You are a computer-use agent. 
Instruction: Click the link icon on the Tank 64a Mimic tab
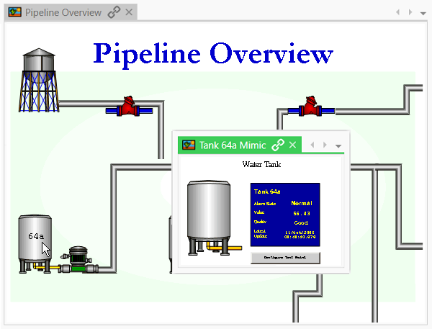click(277, 145)
